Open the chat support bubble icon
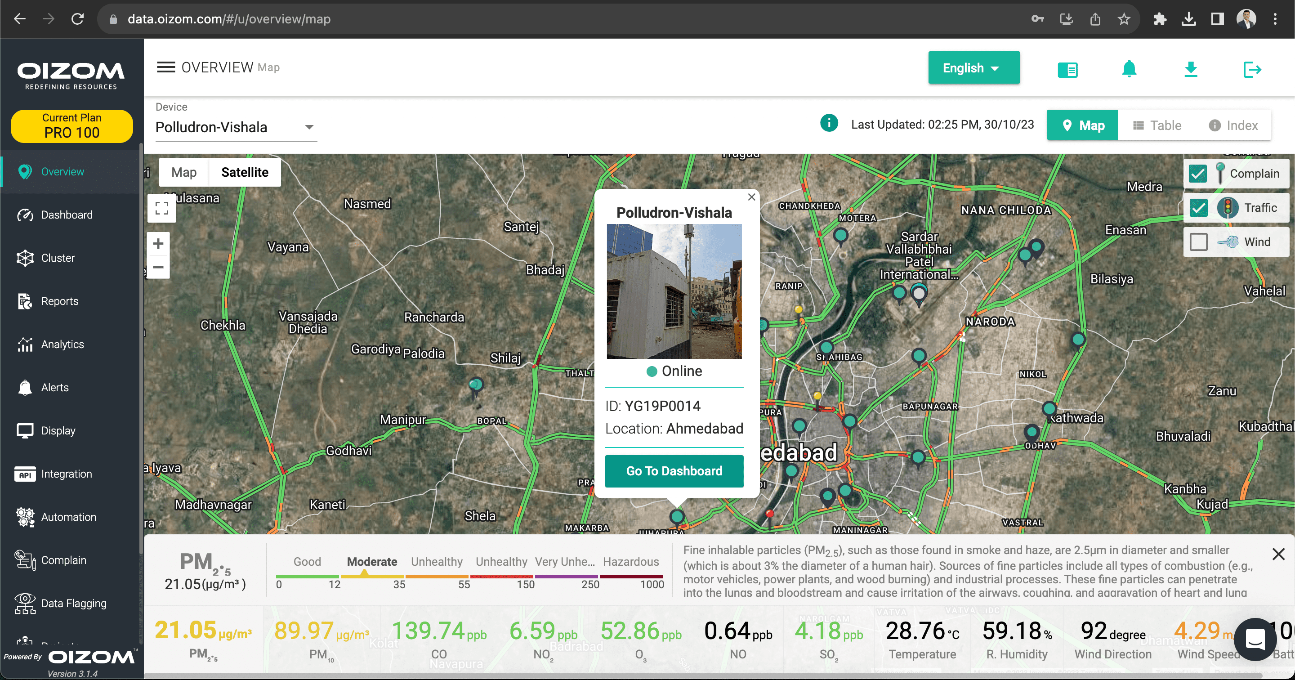 point(1255,639)
